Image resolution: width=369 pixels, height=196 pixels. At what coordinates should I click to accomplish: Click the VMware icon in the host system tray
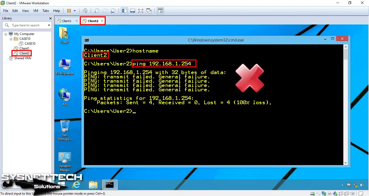(349, 185)
